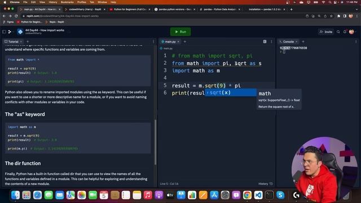Bookmark this page with the star icon
This screenshot has height=203, width=361.
tap(331, 16)
